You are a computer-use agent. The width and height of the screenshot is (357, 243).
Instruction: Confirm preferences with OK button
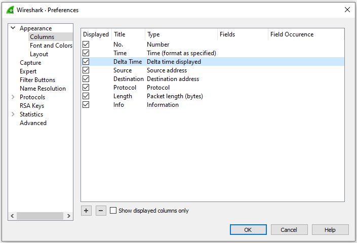pyautogui.click(x=248, y=230)
